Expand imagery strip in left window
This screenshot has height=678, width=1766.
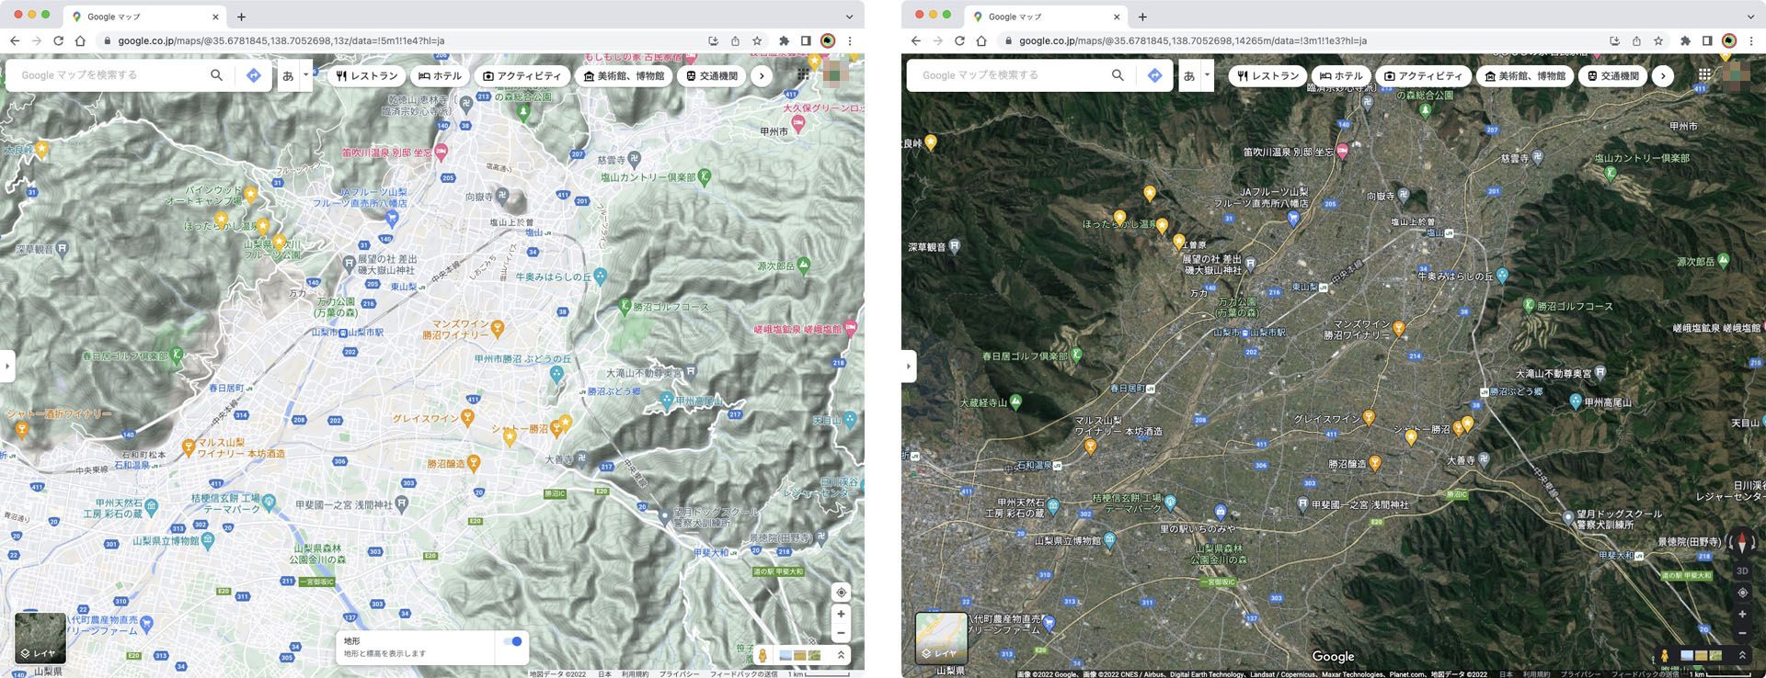[841, 655]
